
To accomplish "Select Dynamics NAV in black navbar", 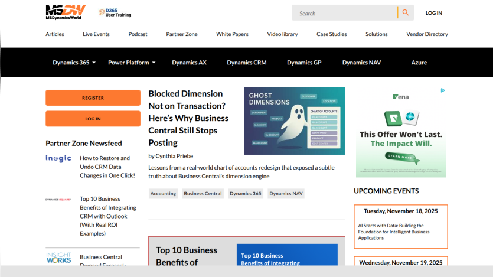I will click(361, 63).
